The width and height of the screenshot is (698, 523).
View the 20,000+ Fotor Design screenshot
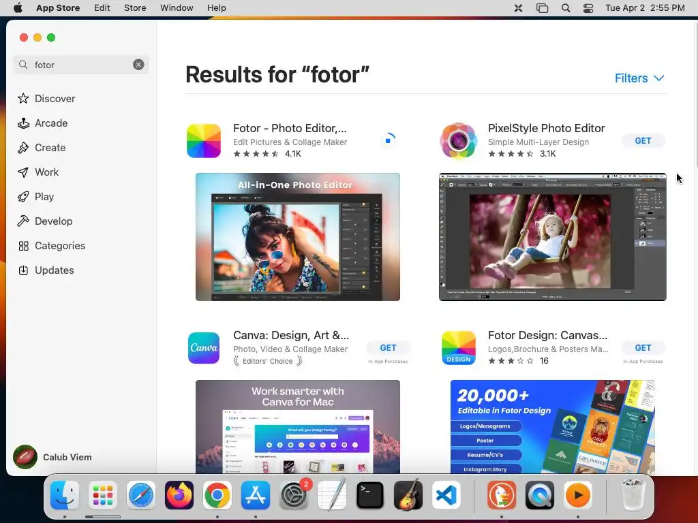pyautogui.click(x=552, y=426)
